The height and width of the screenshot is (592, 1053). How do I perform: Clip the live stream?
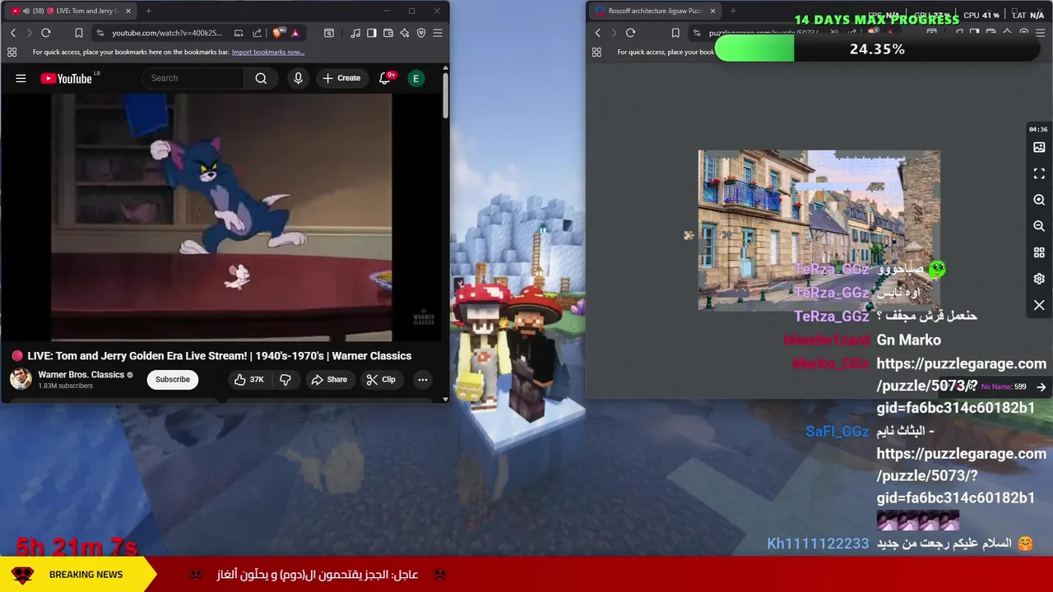click(381, 379)
